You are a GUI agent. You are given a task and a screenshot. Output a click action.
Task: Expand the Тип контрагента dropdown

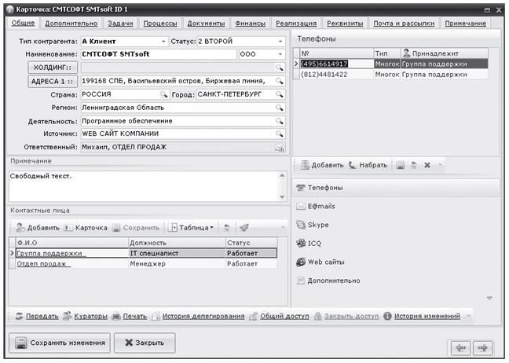pos(163,41)
